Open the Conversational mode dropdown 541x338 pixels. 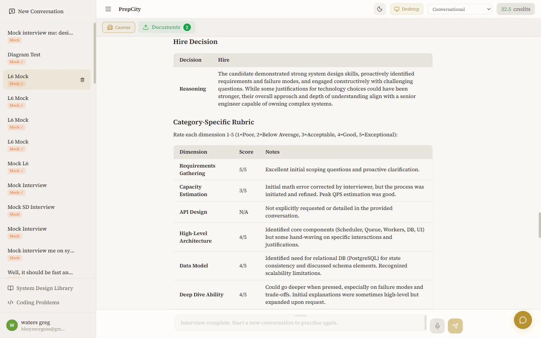point(460,9)
